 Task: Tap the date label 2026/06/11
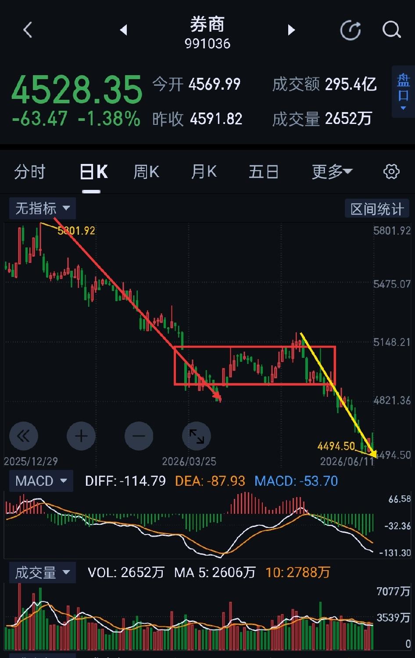(347, 461)
